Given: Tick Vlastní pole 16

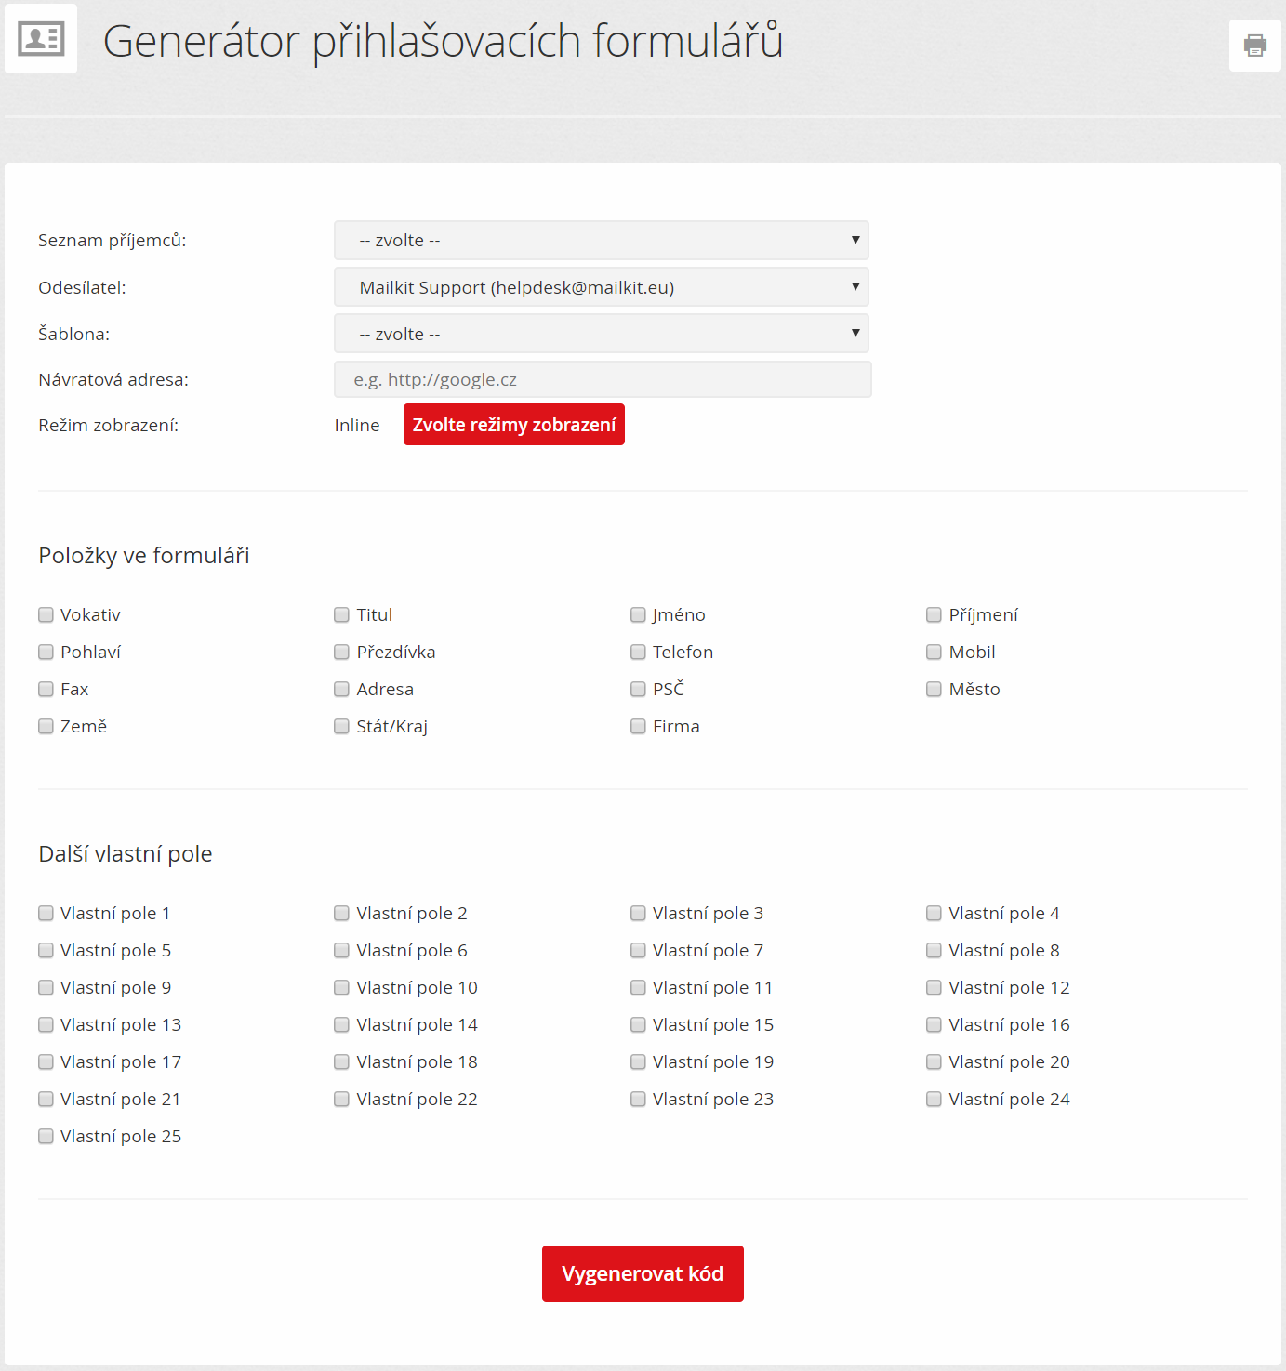Looking at the screenshot, I should (934, 1024).
